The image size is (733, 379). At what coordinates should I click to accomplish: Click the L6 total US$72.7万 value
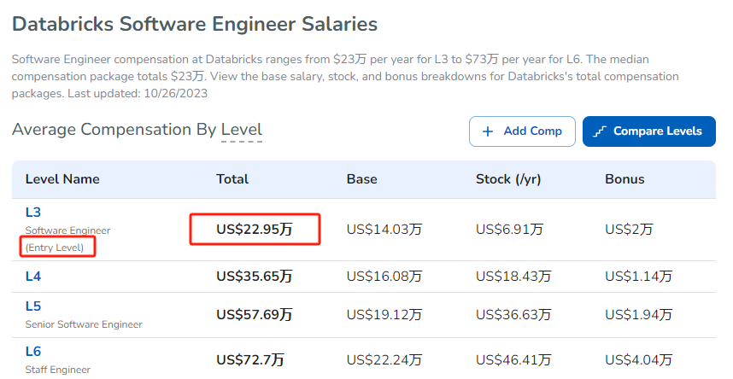(250, 360)
